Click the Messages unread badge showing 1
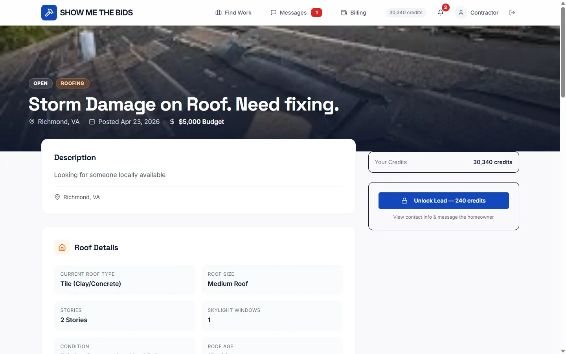Viewport: 566px width, 354px height. click(316, 13)
